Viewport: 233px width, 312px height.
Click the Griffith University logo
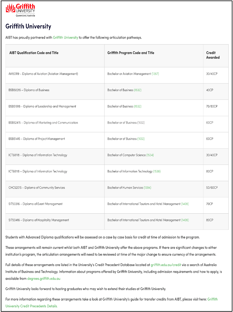pos(20,10)
